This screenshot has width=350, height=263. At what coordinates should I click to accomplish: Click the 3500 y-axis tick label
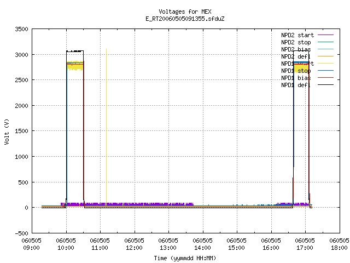click(21, 29)
